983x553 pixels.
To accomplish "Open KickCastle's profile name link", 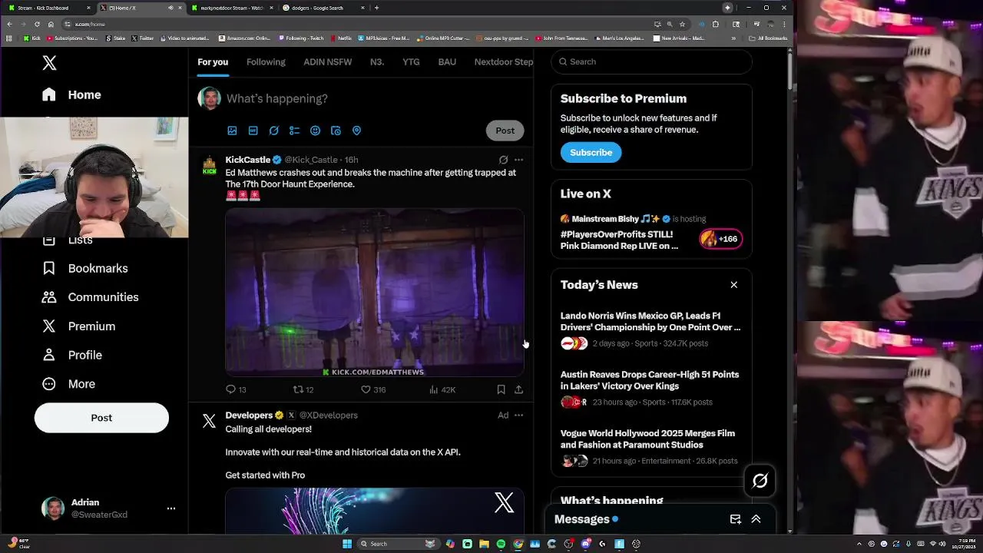I will pyautogui.click(x=247, y=160).
